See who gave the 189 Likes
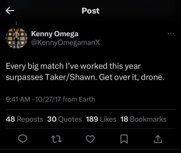The height and width of the screenshot is (153, 181). tap(101, 119)
